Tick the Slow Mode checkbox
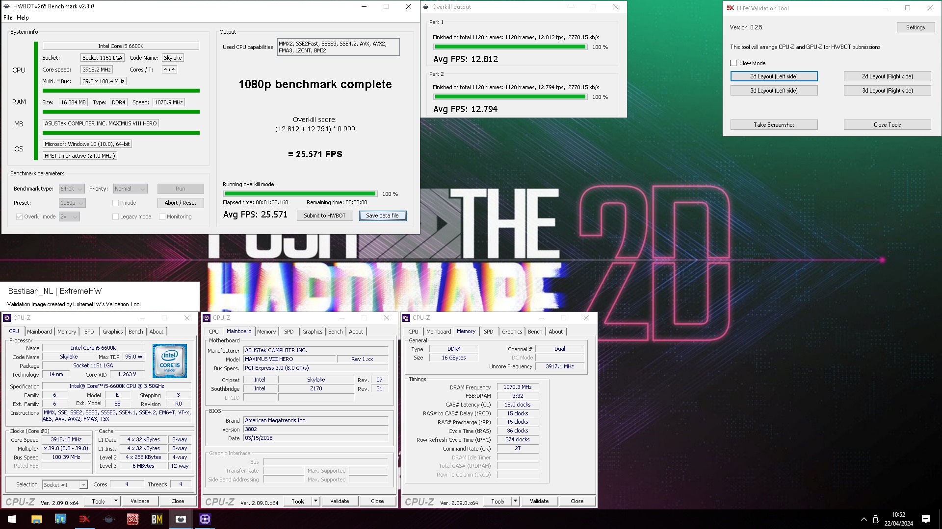 point(733,63)
